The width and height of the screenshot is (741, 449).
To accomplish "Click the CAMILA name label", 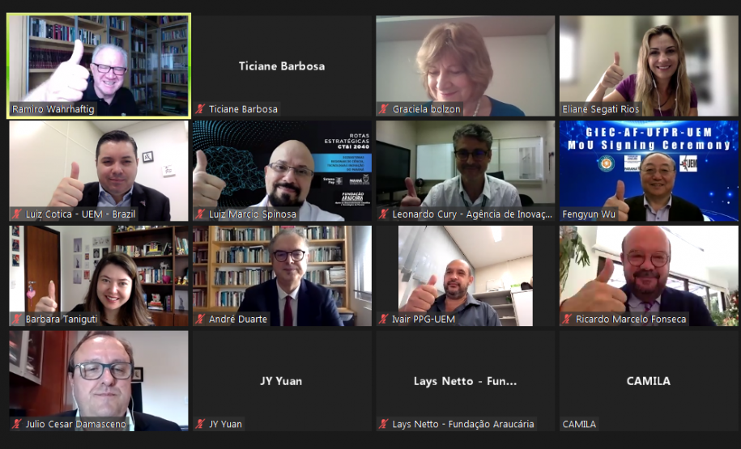I will coord(579,424).
